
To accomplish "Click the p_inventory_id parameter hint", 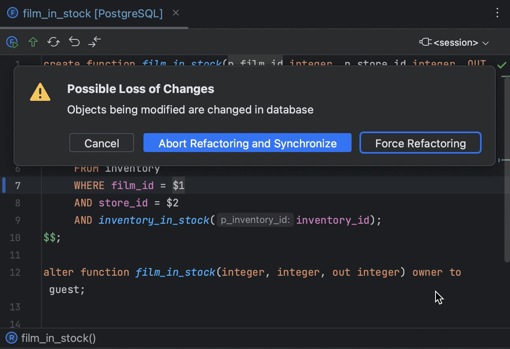I will 255,220.
